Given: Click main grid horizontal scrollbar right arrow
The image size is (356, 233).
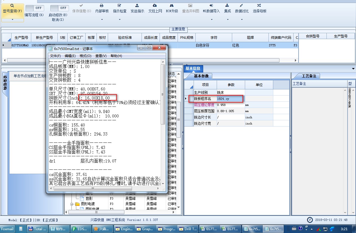Looking at the screenshot, I should pyautogui.click(x=295, y=60).
